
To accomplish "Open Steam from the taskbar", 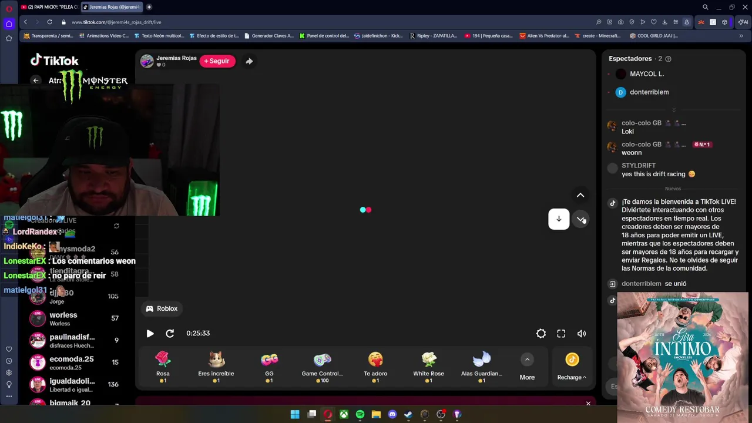I will click(408, 414).
